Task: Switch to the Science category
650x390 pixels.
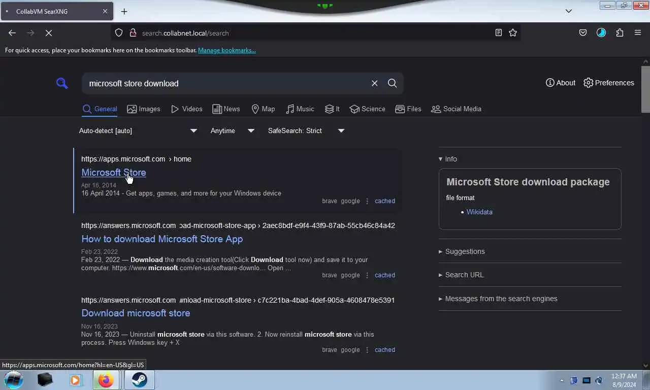Action: click(x=368, y=109)
